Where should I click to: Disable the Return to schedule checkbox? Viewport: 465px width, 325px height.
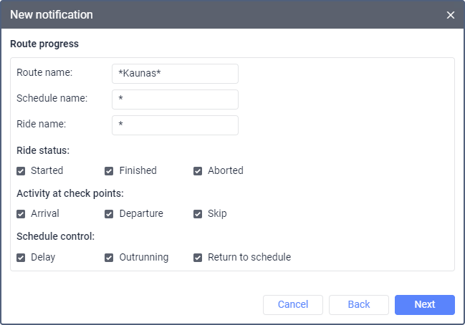point(198,258)
